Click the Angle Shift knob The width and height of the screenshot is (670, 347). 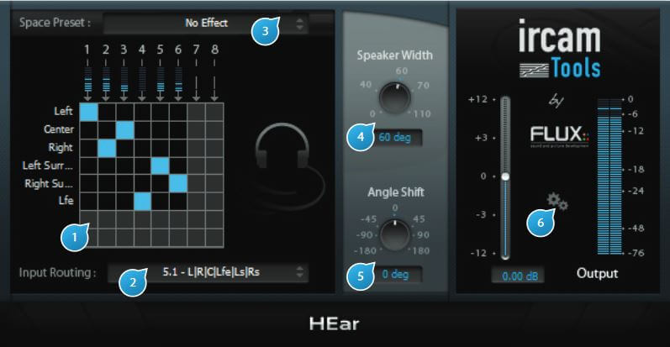395,234
